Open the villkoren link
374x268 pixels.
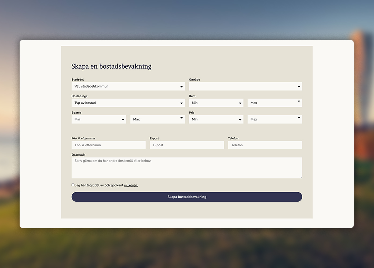[x=131, y=185]
